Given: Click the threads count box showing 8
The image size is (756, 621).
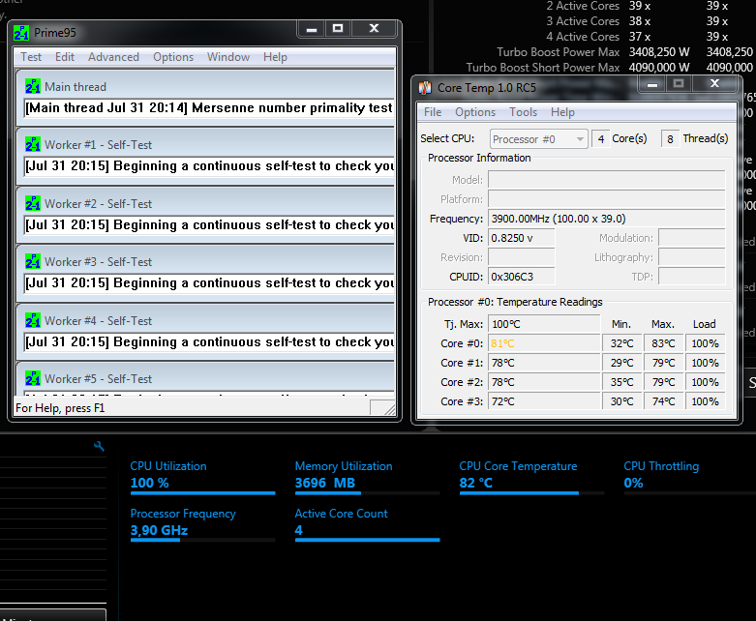Looking at the screenshot, I should 670,139.
